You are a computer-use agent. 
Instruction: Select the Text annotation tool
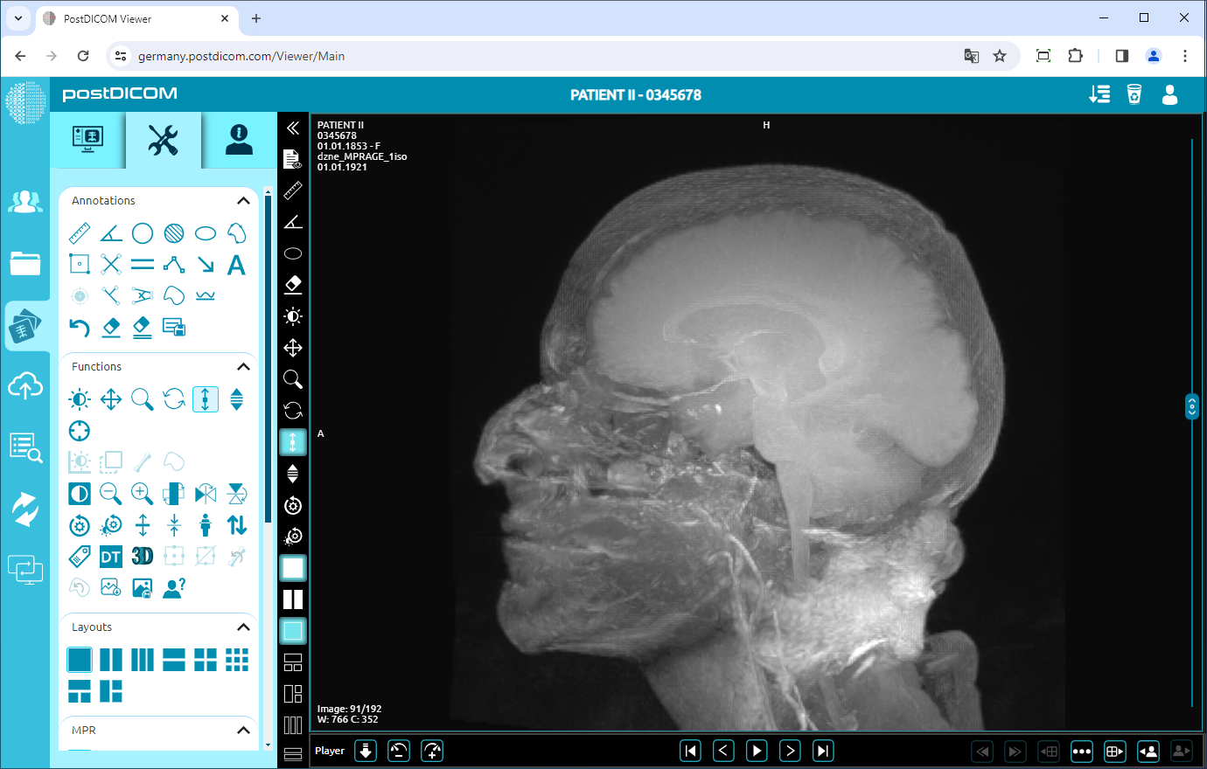pyautogui.click(x=236, y=264)
